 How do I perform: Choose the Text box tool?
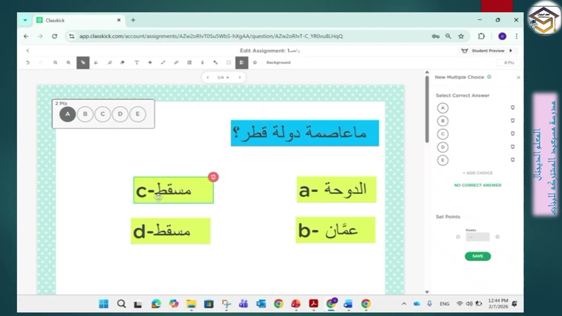tap(137, 62)
